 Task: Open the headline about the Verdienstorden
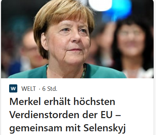[x=67, y=115]
